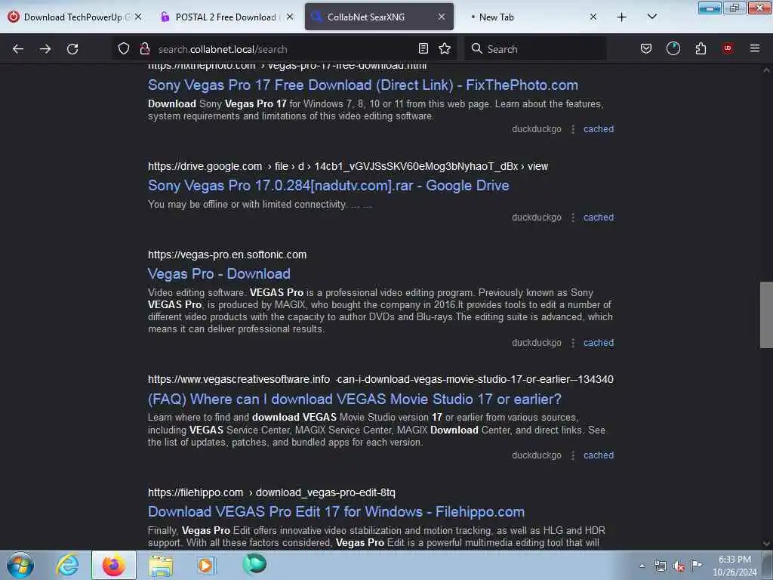The width and height of the screenshot is (773, 580).
Task: Launch Internet Explorer from the taskbar
Action: (x=67, y=565)
